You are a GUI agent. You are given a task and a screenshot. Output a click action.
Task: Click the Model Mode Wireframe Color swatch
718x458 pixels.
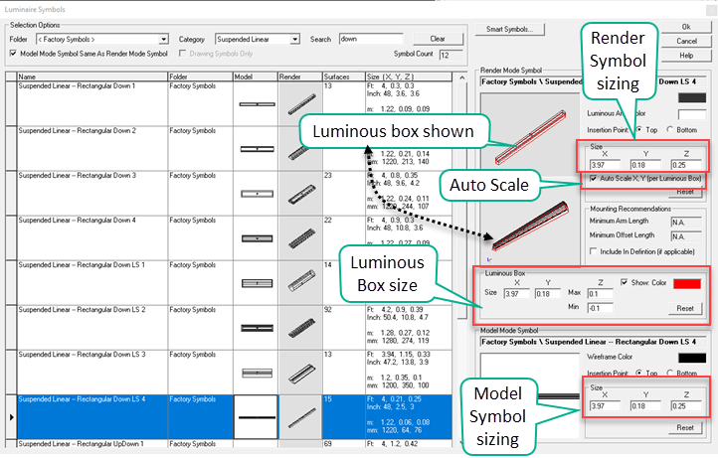692,358
